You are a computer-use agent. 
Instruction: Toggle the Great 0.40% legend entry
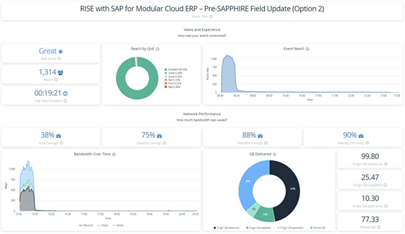173,73
